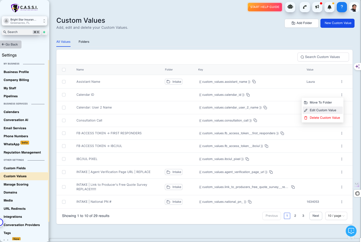Screen dimensions: 361x242
Task: Click the green lightning quick actions icon
Action: click(44, 32)
